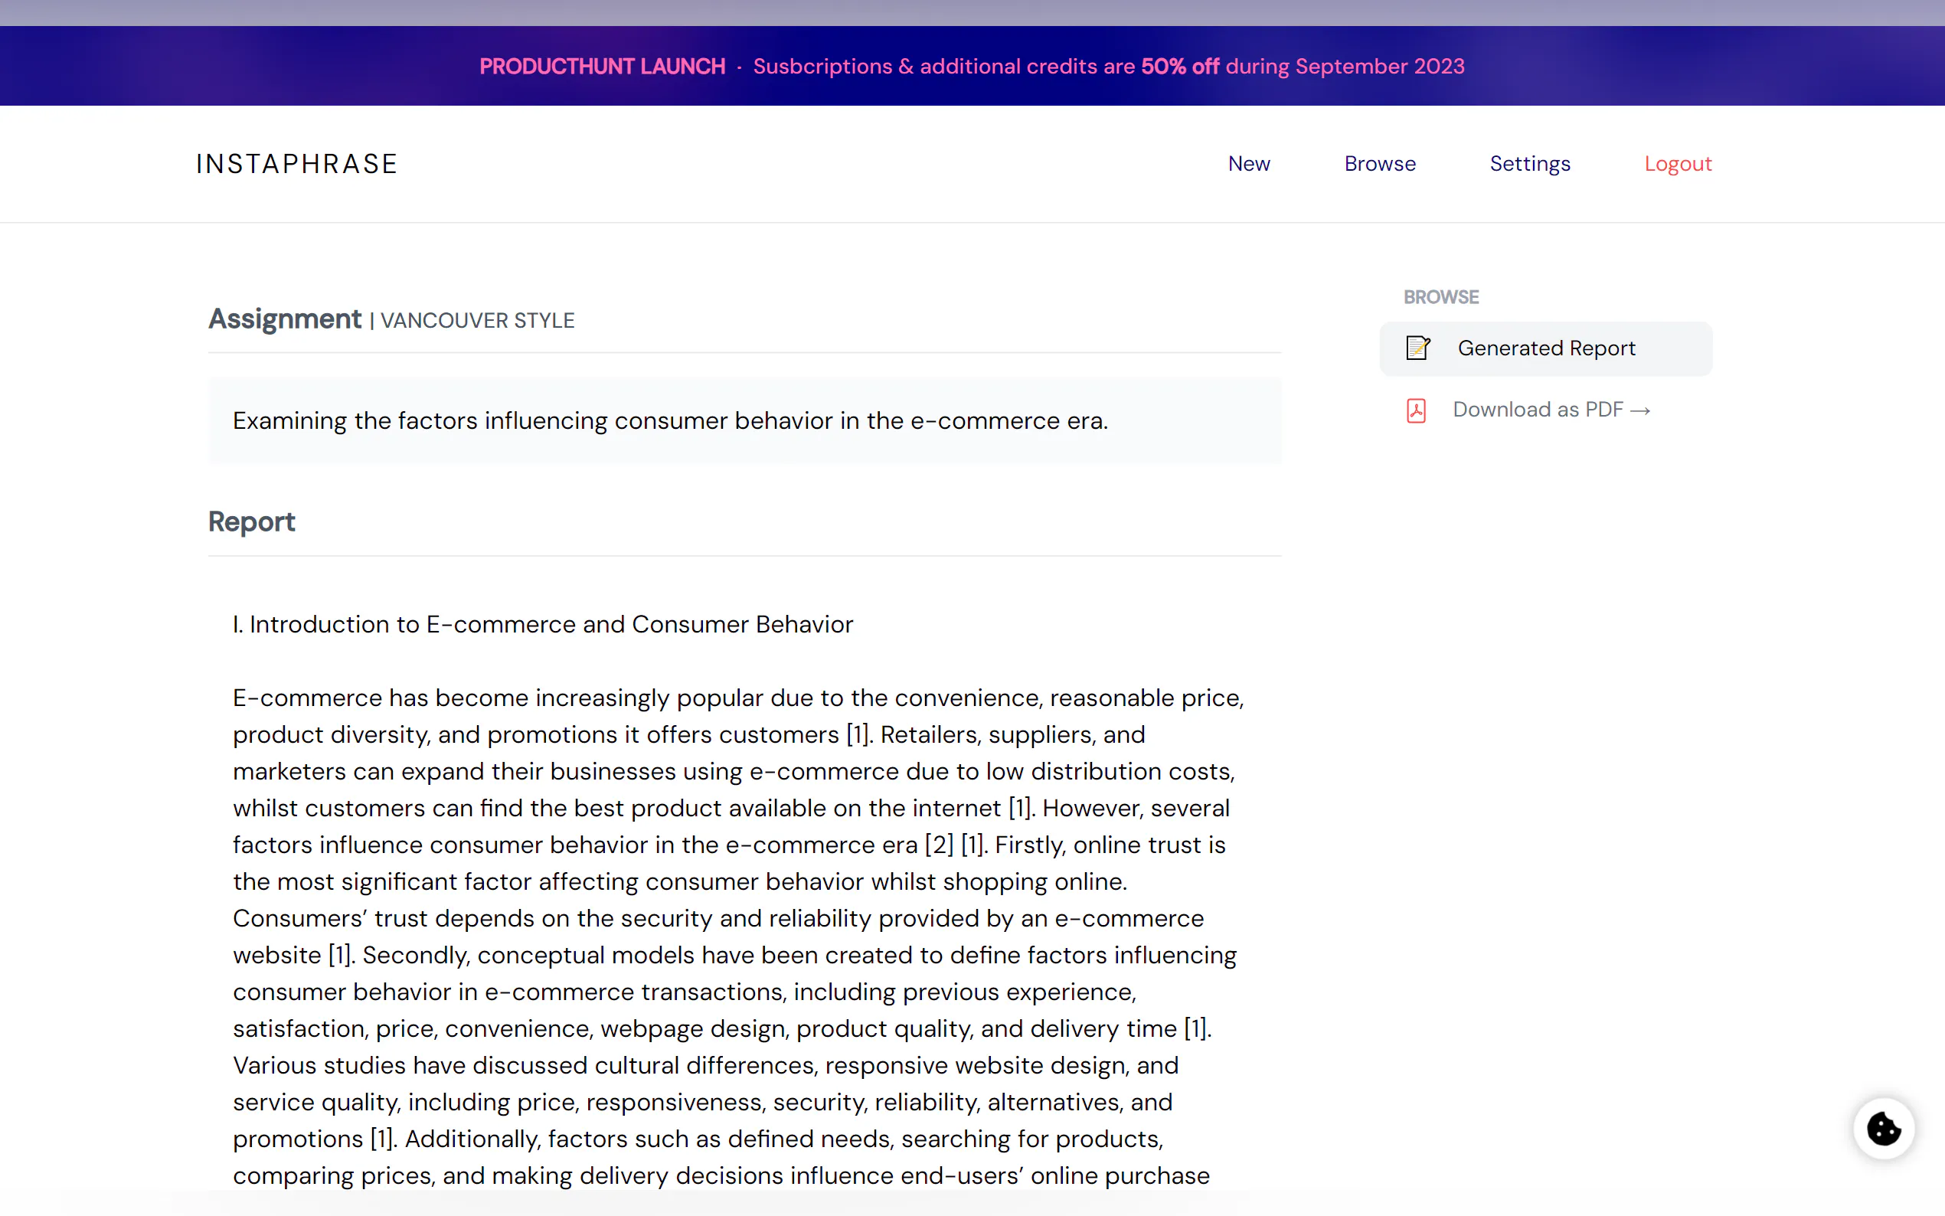
Task: Click the BROWSE sidebar label
Action: click(1440, 297)
